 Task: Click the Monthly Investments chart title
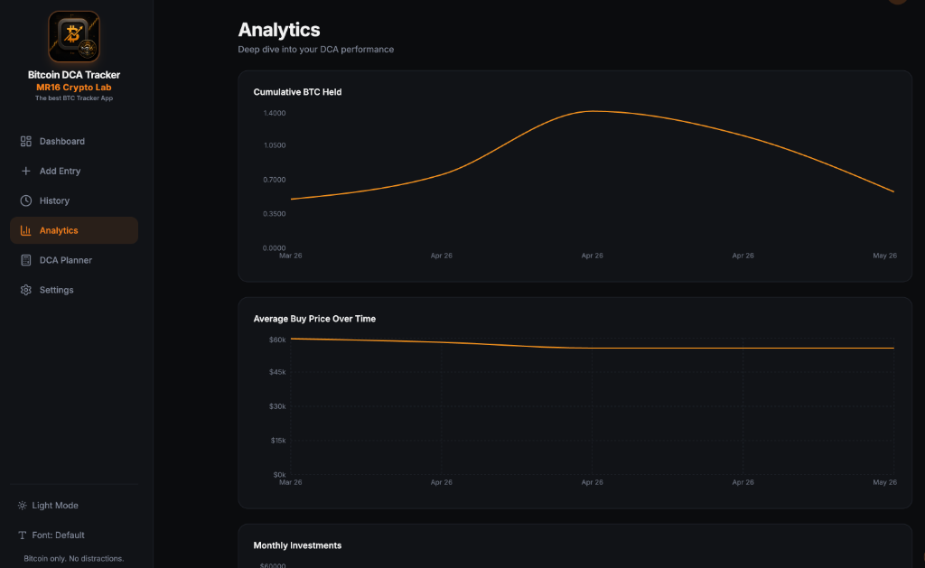[297, 545]
